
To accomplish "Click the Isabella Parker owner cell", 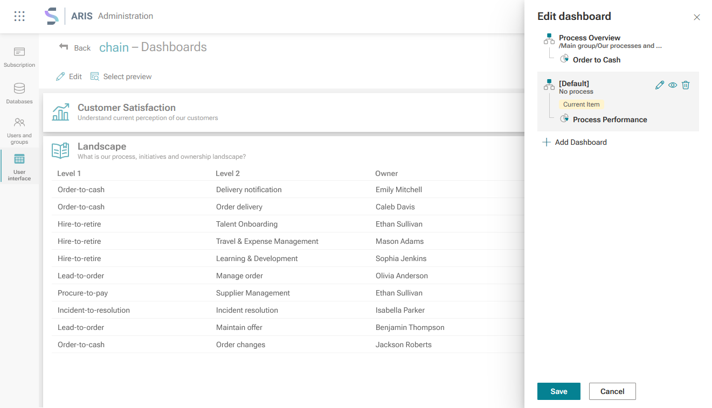I will pyautogui.click(x=400, y=310).
